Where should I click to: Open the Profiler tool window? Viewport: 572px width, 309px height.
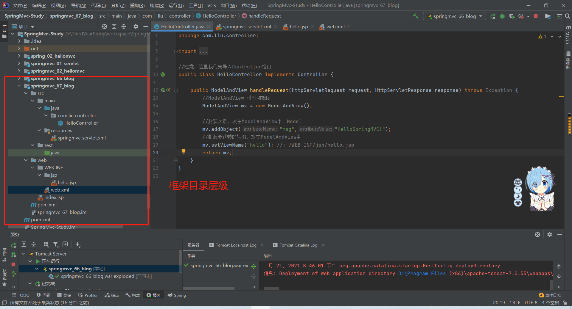point(88,295)
